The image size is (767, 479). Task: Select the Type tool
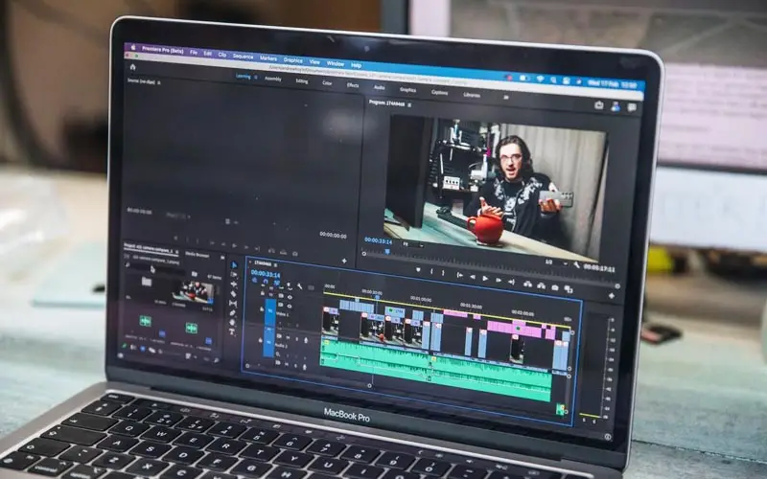click(x=232, y=332)
